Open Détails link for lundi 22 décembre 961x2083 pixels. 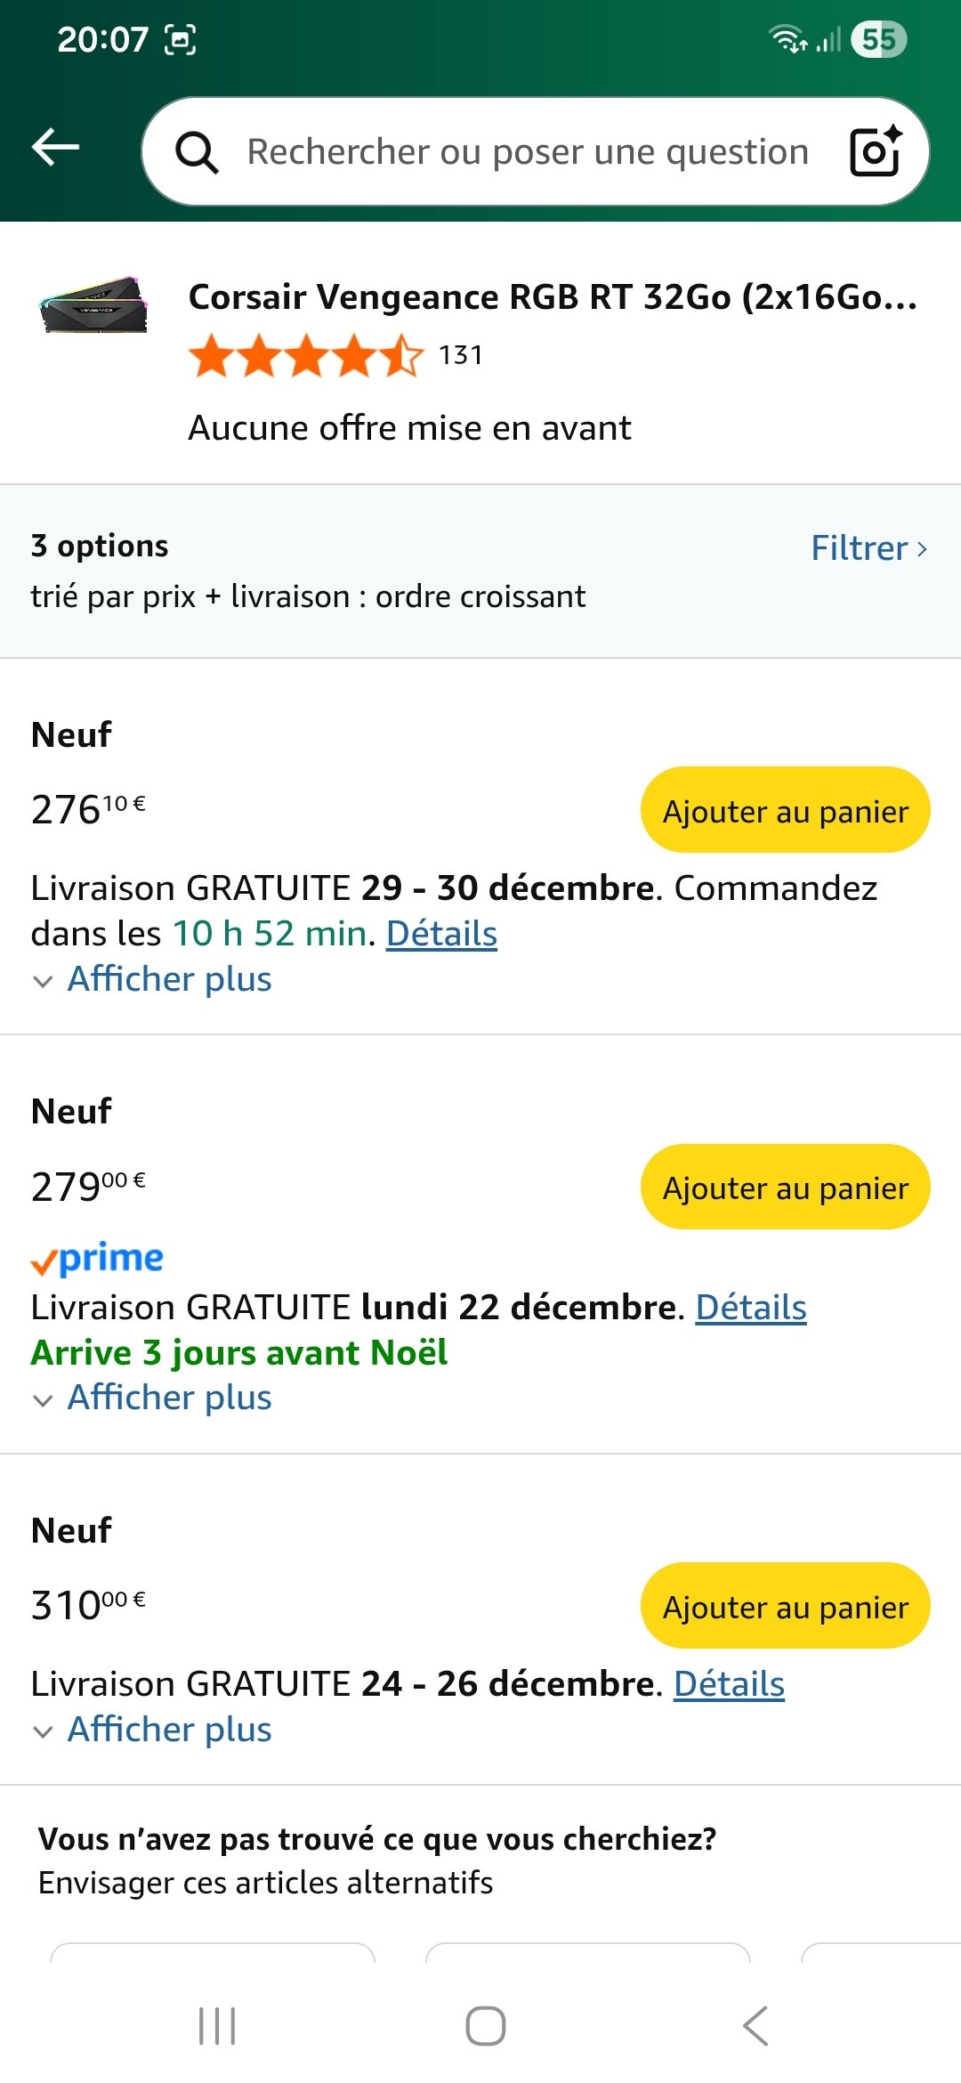751,1308
